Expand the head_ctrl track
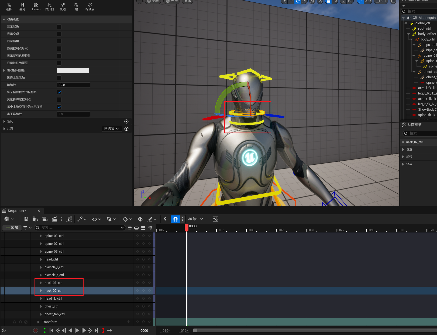This screenshot has width=437, height=335. [x=41, y=259]
